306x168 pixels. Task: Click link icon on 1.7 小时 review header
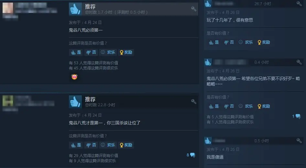[x=193, y=9]
